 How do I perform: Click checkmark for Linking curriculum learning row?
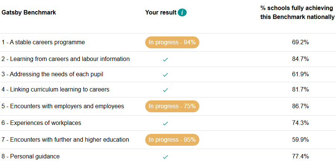tap(165, 90)
